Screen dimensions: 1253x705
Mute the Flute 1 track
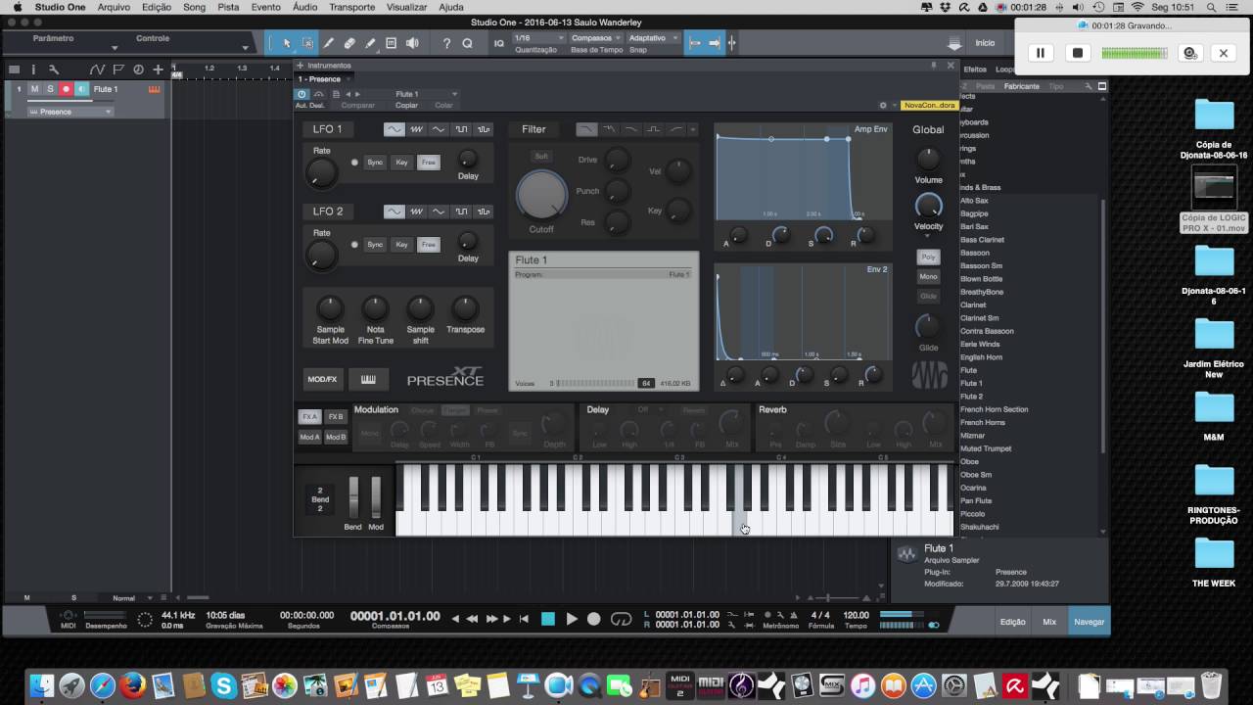(x=34, y=89)
